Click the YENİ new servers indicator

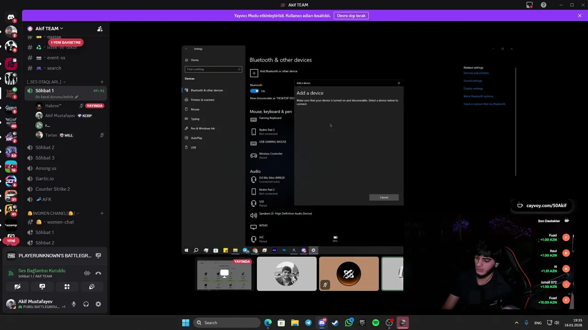(11, 241)
